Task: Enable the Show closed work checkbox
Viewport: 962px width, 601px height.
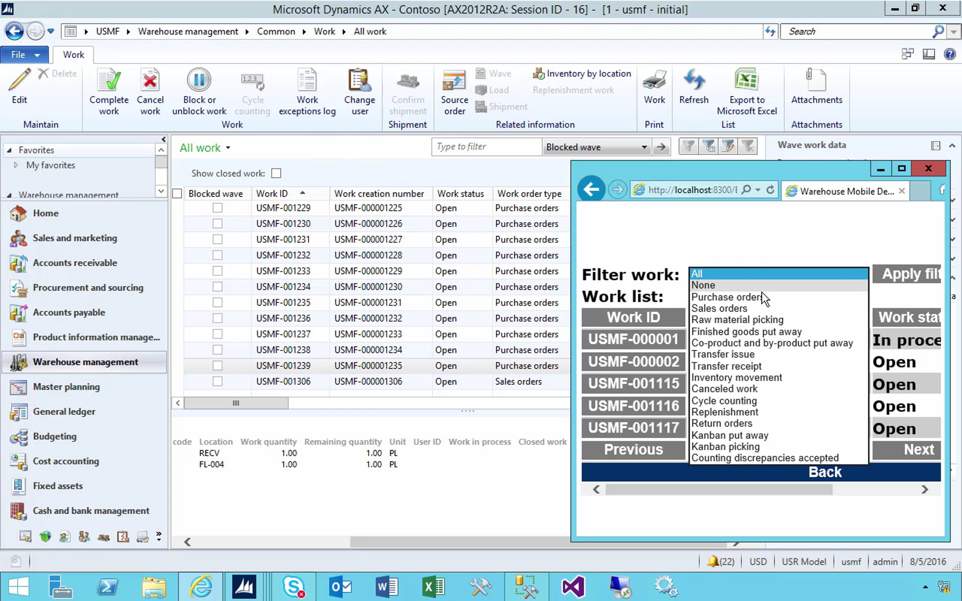Action: 276,173
